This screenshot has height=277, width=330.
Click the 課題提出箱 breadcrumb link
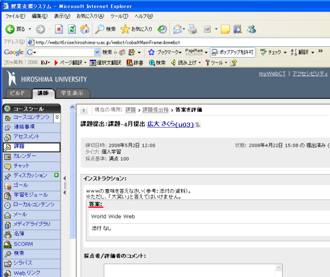155,110
